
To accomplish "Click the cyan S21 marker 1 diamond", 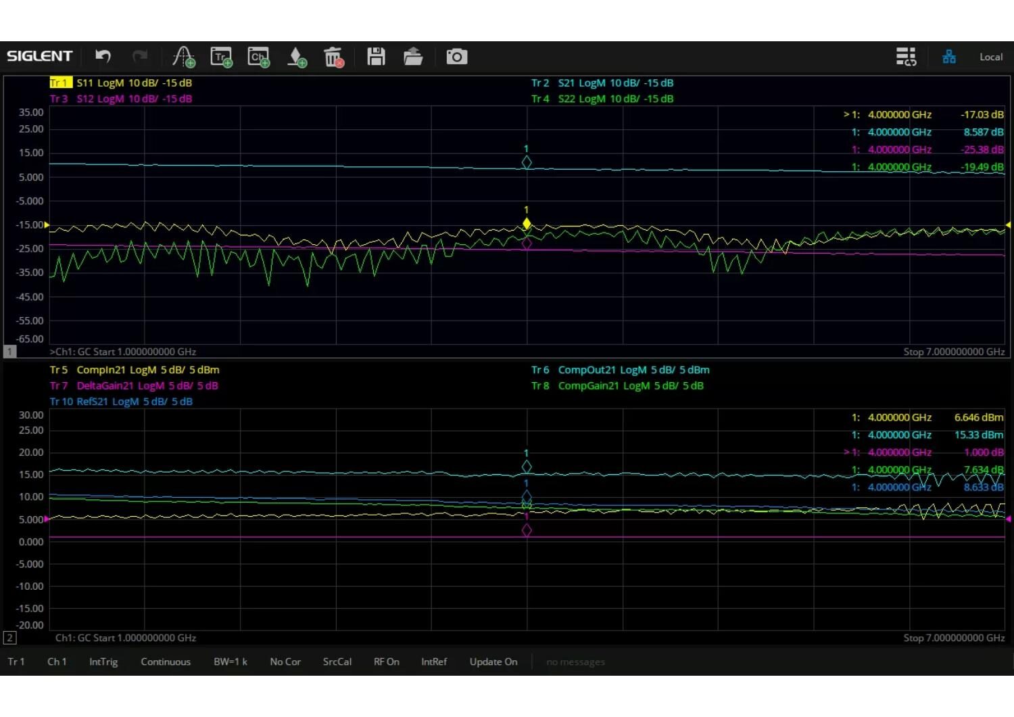I will 527,162.
